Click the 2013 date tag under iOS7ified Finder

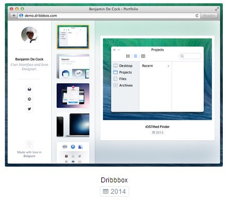(157, 132)
